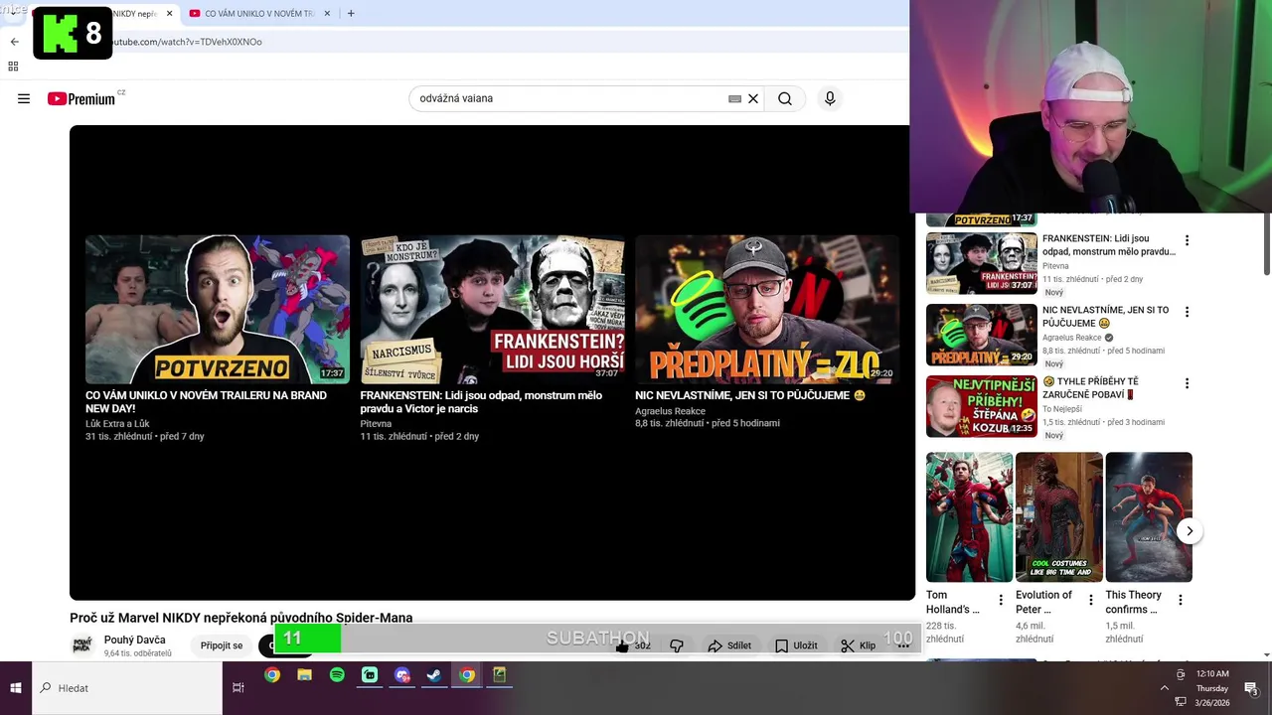
Task: Open short 'Evolution of Peter ...' thumbnail
Action: pyautogui.click(x=1059, y=517)
